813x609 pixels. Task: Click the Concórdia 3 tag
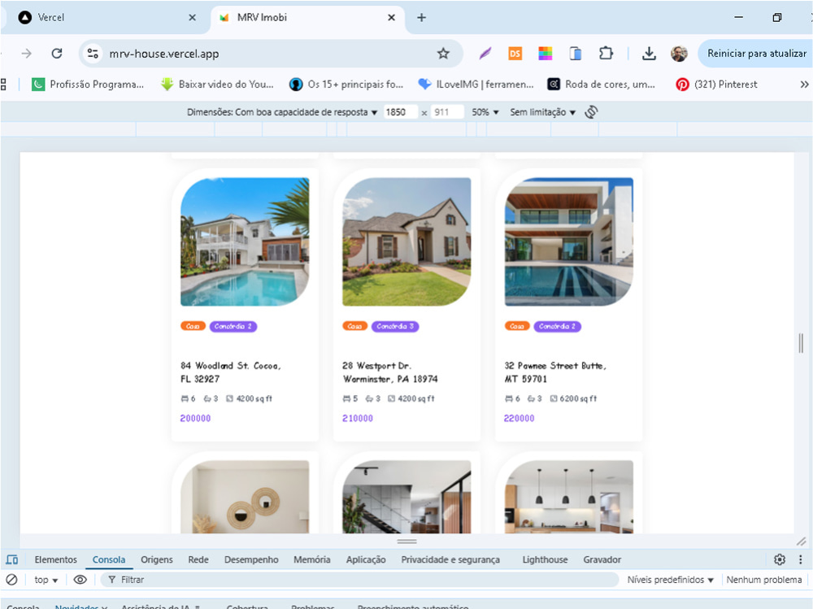[395, 326]
